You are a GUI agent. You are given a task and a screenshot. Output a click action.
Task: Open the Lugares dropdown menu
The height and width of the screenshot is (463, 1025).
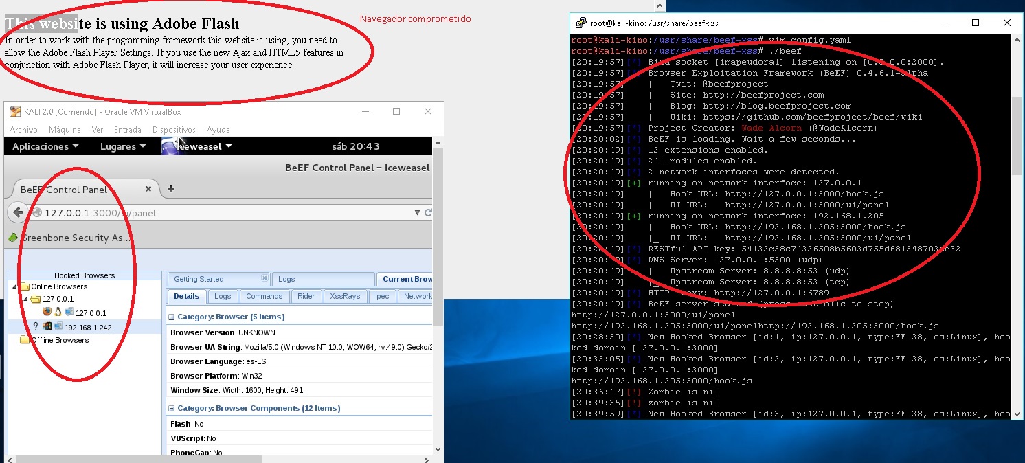point(123,146)
